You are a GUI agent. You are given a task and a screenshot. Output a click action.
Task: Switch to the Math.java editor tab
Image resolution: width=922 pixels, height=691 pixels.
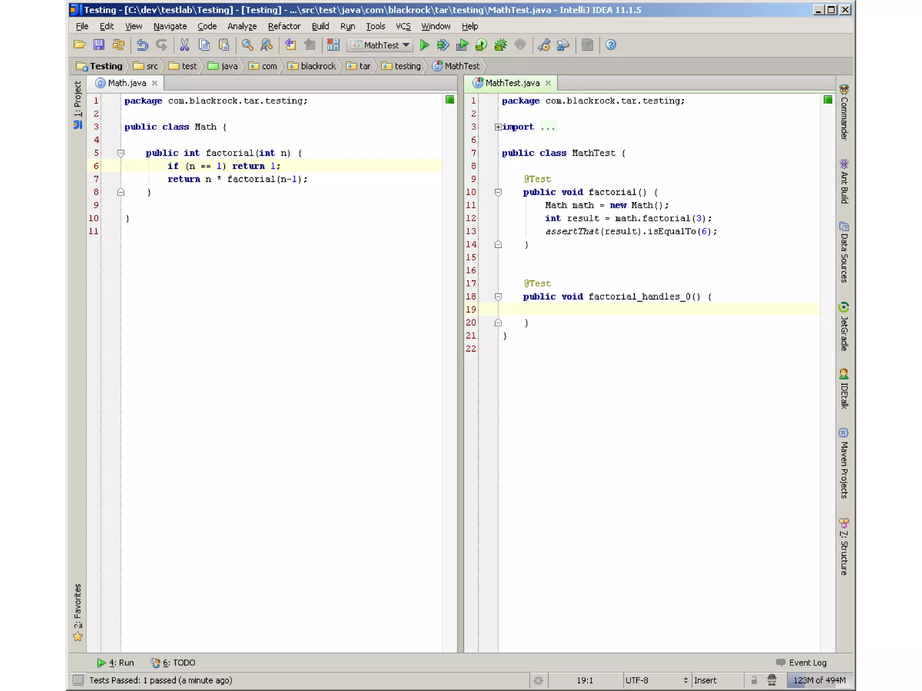[127, 83]
